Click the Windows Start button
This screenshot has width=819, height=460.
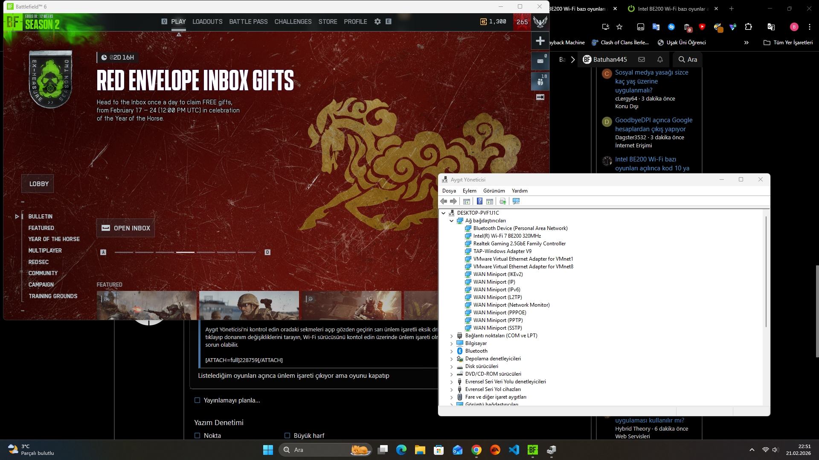click(268, 450)
